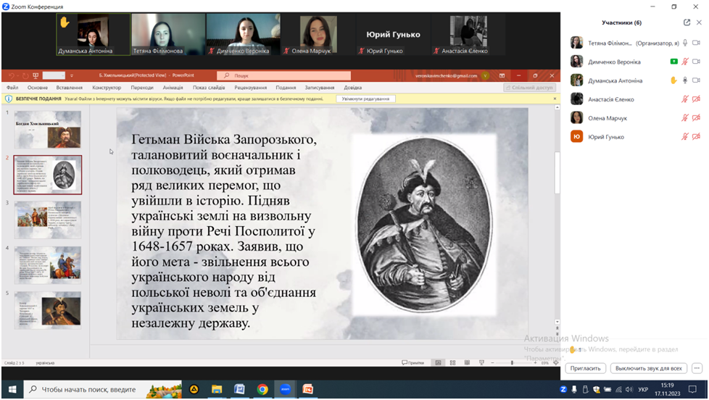This screenshot has height=400, width=709.
Task: Open Google Chrome from the taskbar
Action: (x=262, y=389)
